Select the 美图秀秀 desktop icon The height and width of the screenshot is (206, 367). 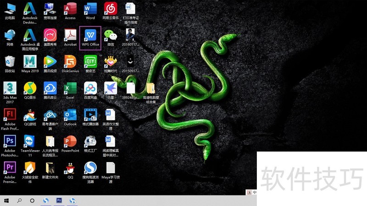pos(50,38)
